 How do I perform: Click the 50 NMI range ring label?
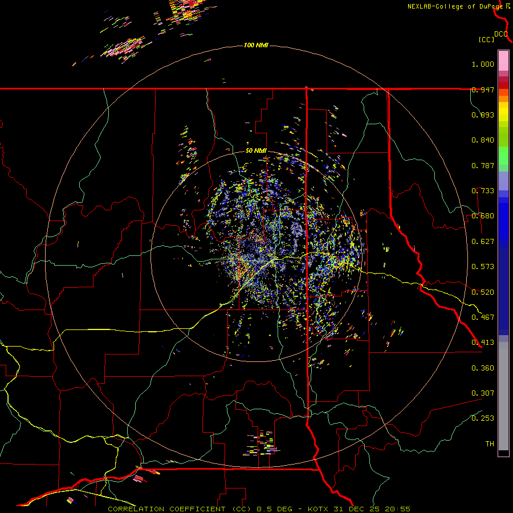click(x=256, y=150)
